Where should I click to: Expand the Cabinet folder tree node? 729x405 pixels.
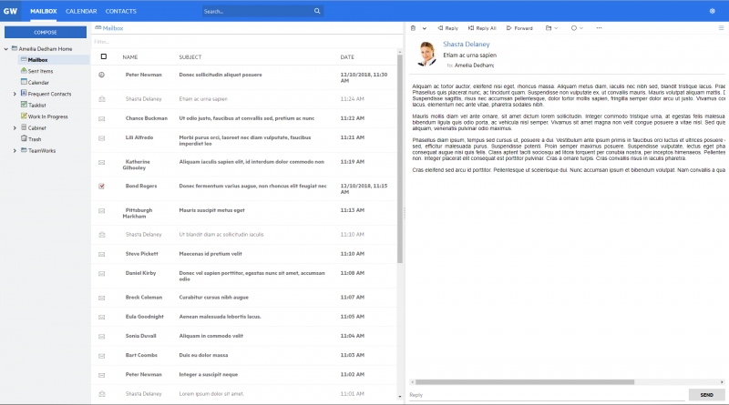click(x=15, y=127)
